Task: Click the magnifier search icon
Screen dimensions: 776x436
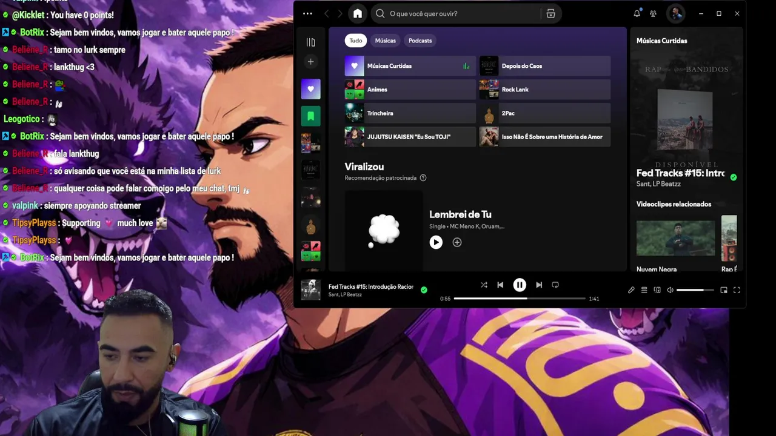Action: point(380,13)
